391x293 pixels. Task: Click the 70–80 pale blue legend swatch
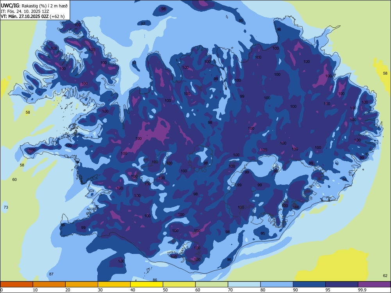(244, 284)
